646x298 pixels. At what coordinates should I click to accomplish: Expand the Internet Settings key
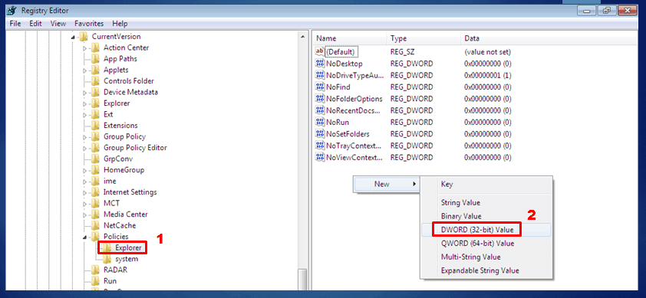click(85, 192)
